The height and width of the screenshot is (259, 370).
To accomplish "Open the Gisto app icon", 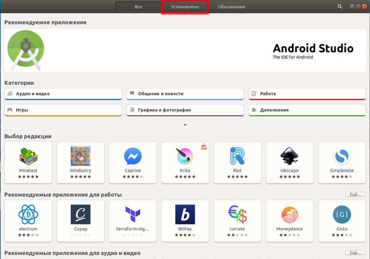I will tap(342, 215).
